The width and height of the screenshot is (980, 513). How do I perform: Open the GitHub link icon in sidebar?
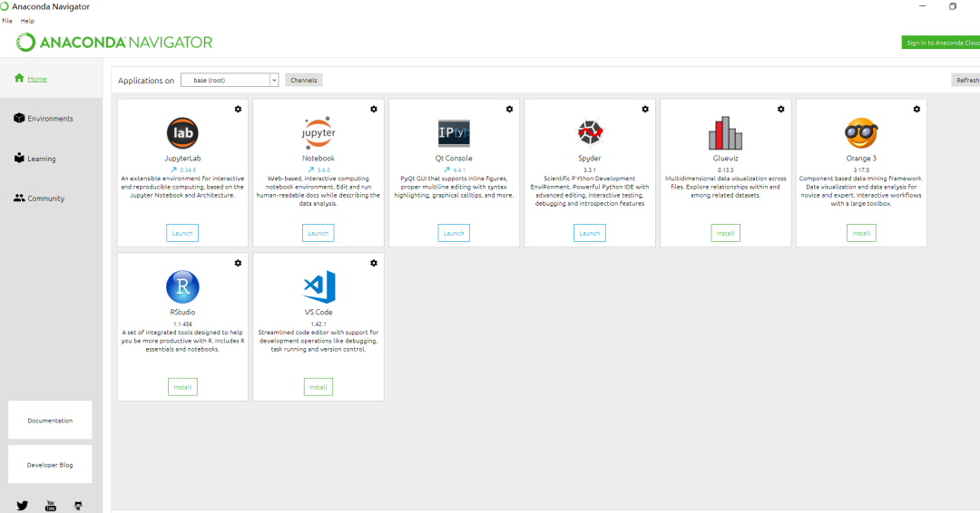78,506
